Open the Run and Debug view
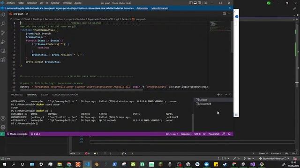The image size is (300, 168). [3, 42]
